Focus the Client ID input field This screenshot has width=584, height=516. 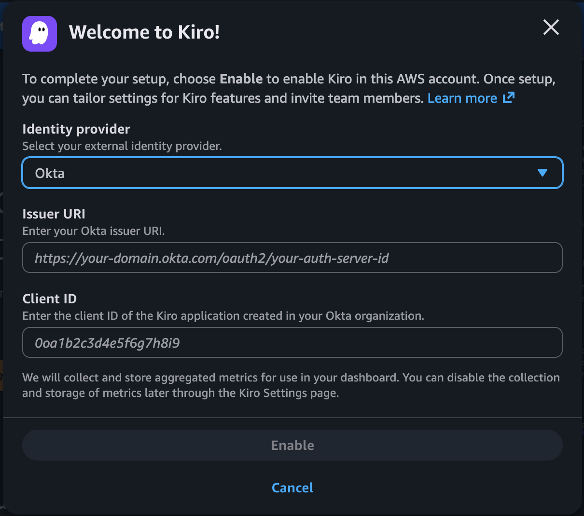pos(292,343)
